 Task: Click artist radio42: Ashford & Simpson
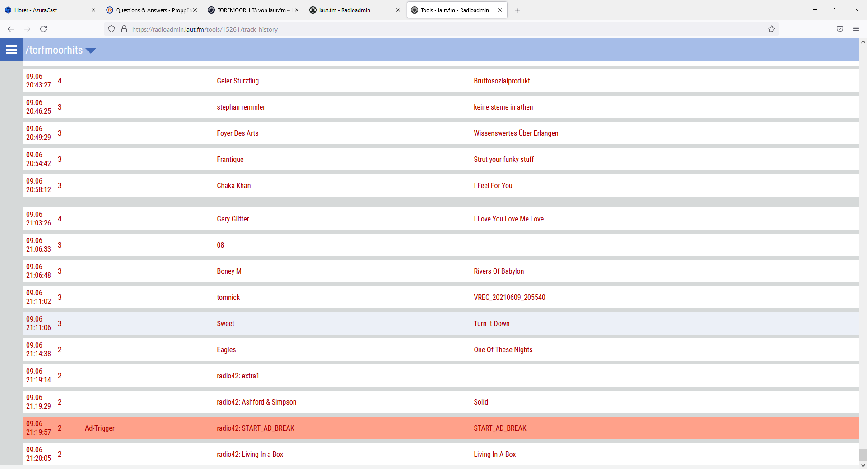pos(256,402)
